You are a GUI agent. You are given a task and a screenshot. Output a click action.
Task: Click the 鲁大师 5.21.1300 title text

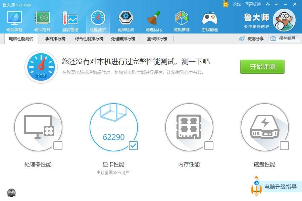click(x=17, y=5)
